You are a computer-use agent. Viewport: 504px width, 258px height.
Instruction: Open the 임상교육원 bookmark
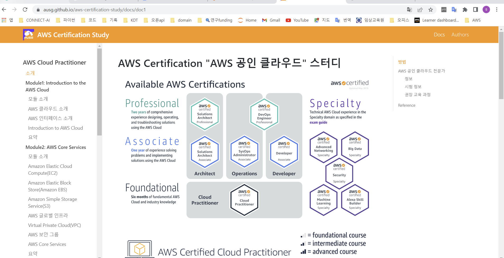pyautogui.click(x=370, y=20)
